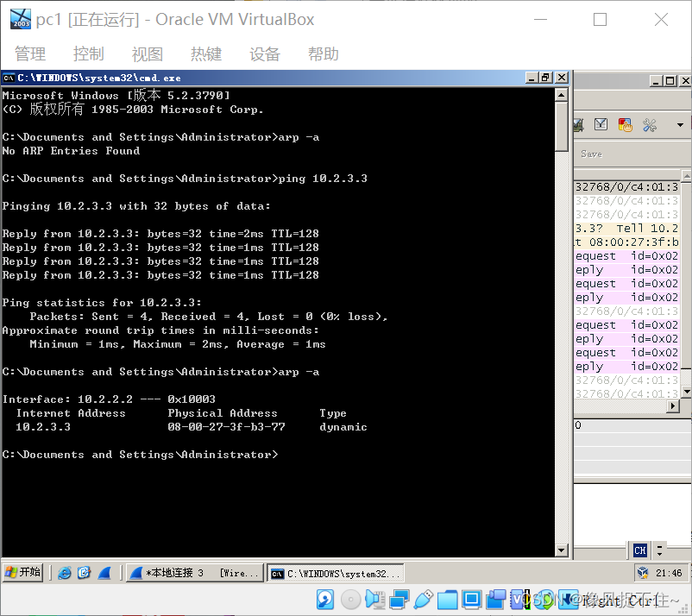Switch to '*本地连接 3 [Wire...' taskbar button

(195, 573)
